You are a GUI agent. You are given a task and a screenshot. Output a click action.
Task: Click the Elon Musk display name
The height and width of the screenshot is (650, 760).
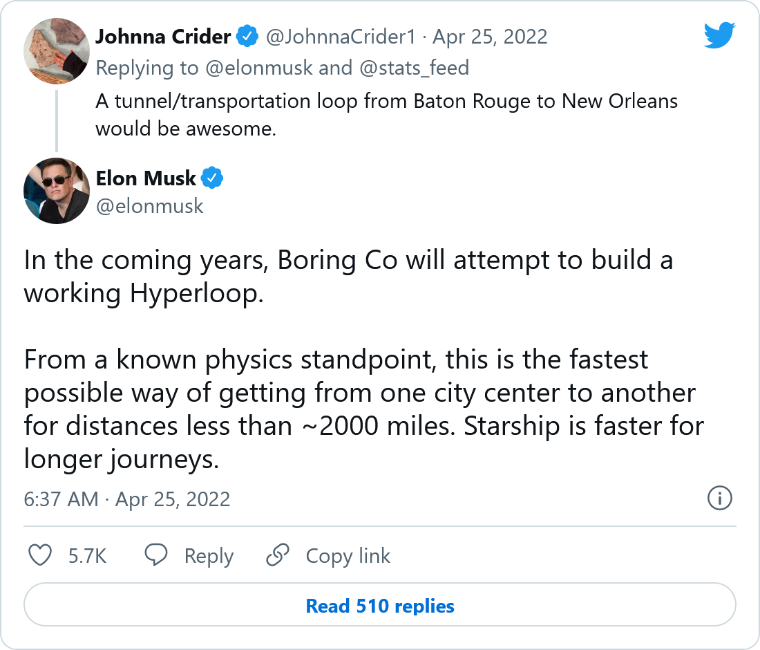tap(146, 178)
